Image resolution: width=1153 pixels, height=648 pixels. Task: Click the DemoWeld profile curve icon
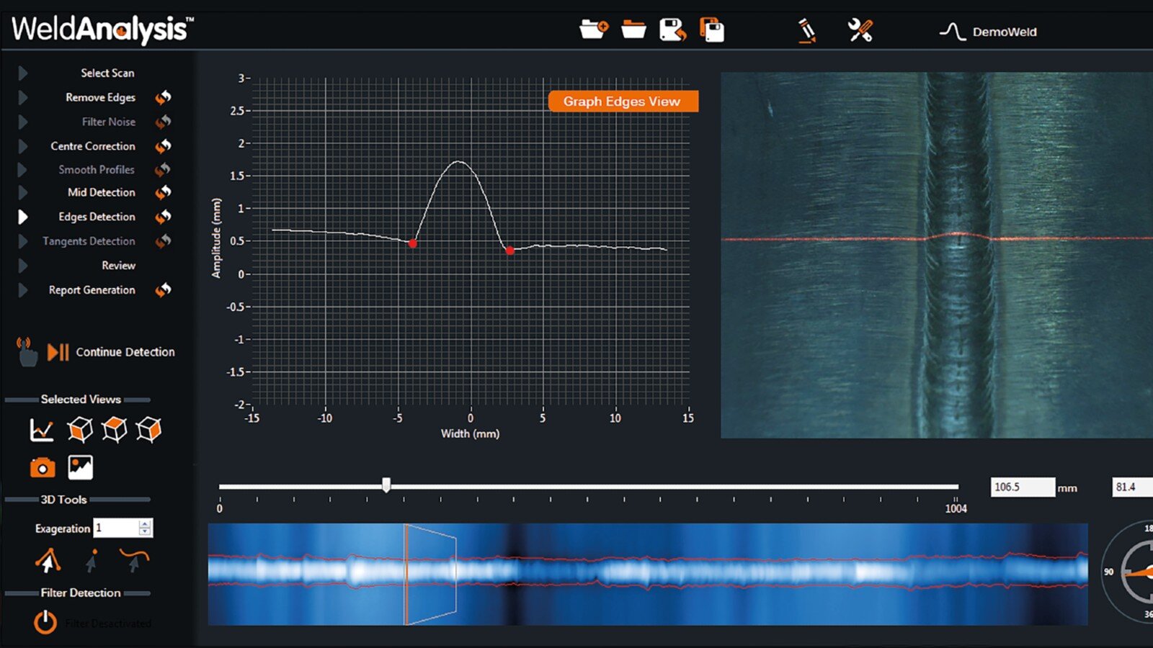(952, 32)
